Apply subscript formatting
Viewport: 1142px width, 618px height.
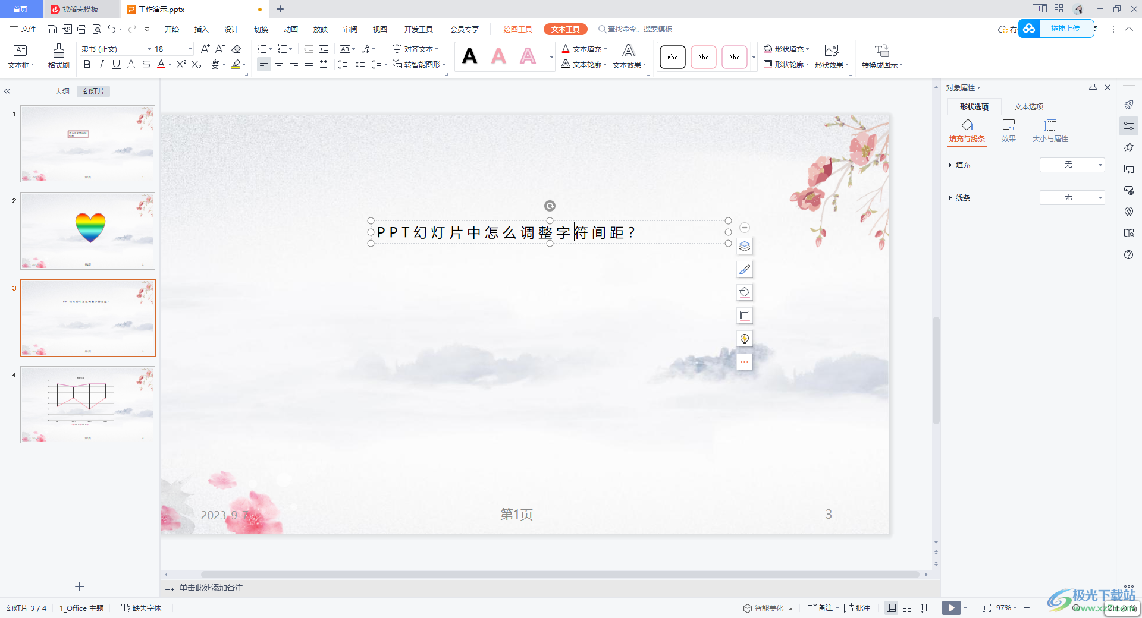(x=196, y=64)
